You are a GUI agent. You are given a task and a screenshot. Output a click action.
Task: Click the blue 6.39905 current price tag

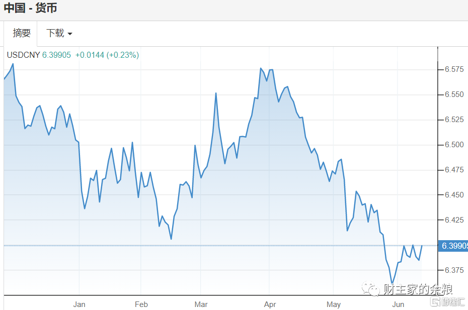pos(454,246)
